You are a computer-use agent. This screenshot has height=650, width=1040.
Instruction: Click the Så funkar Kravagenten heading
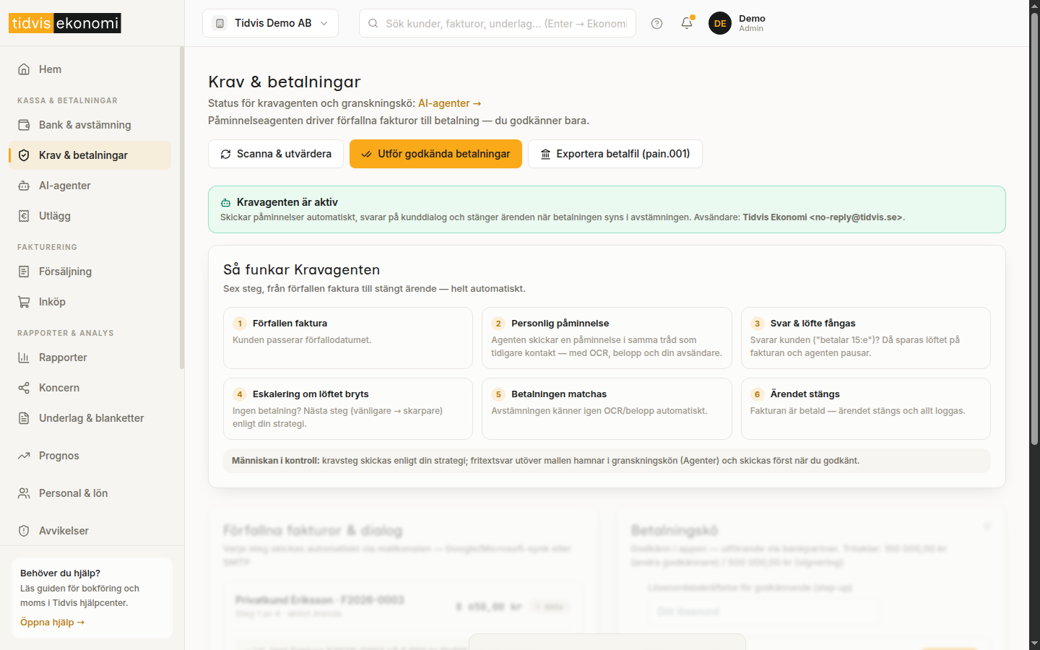(301, 269)
